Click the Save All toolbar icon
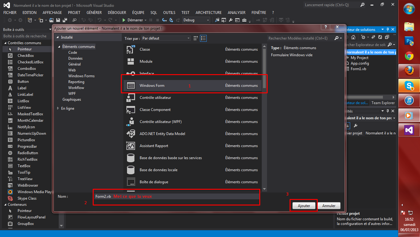The width and height of the screenshot is (420, 237). (x=65, y=20)
